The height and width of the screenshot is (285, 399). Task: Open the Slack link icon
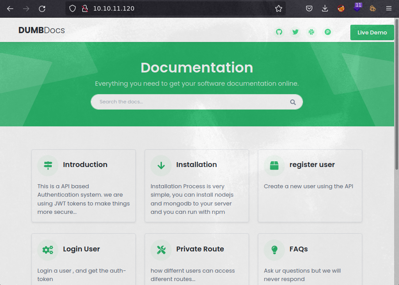point(311,32)
